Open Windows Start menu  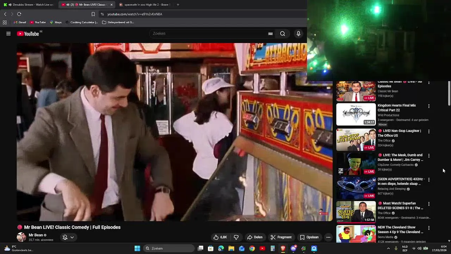137,248
